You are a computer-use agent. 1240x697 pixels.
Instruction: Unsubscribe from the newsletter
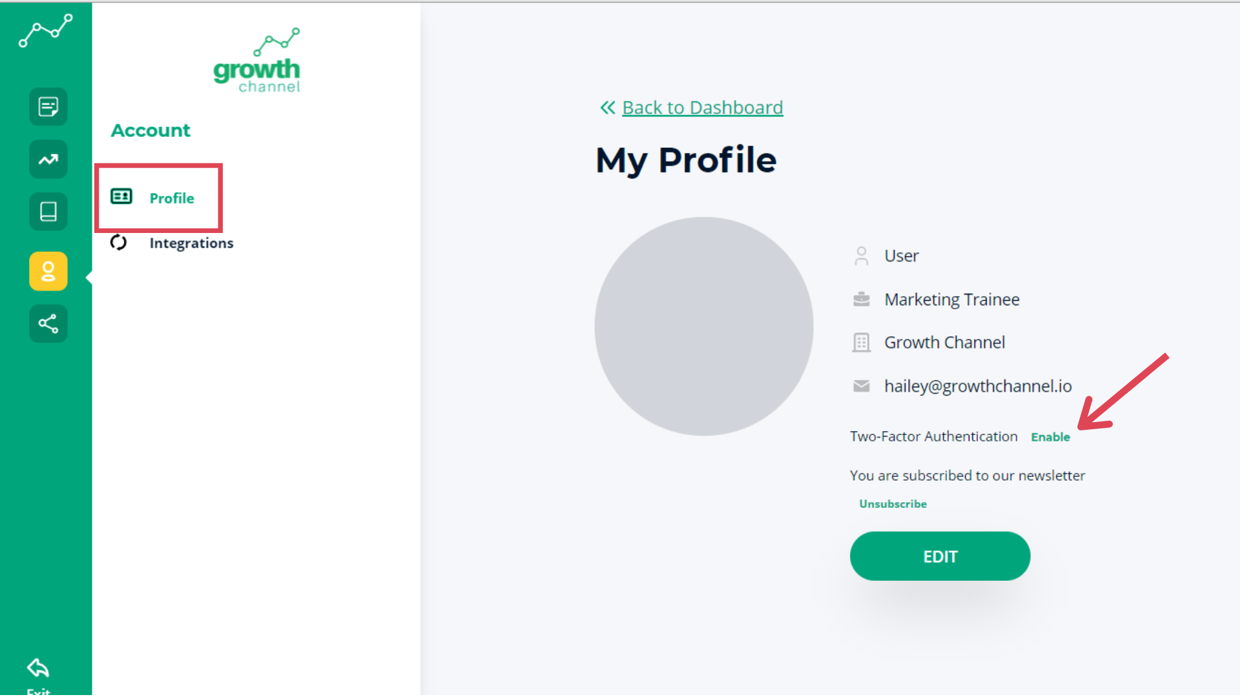coord(893,504)
